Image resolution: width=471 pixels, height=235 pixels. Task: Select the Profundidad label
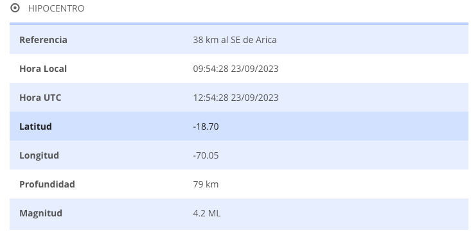(x=47, y=184)
